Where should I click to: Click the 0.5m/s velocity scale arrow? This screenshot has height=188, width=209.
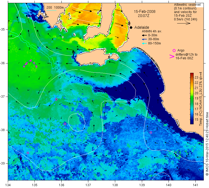184,23
